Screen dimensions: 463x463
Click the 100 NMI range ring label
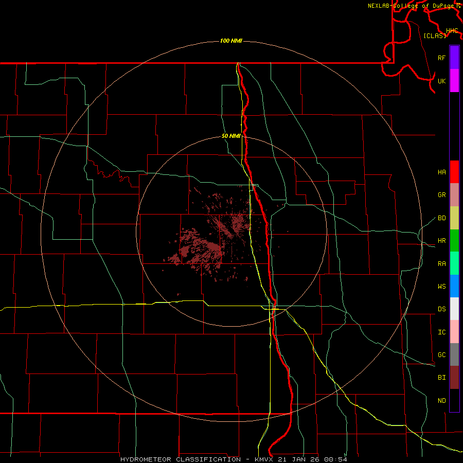click(x=231, y=41)
